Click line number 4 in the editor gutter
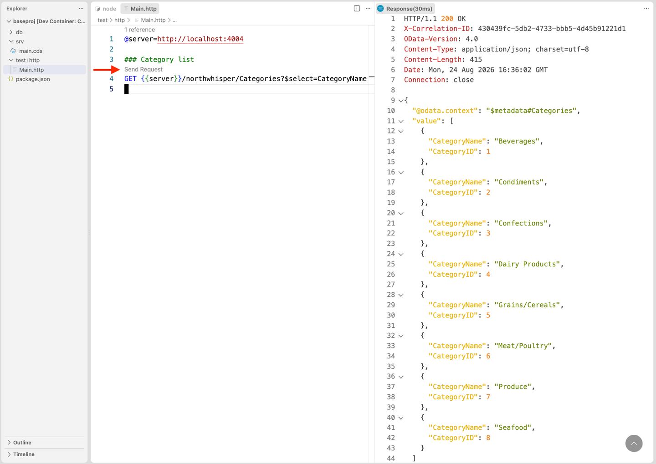Viewport: 656px width, 464px height. (x=111, y=79)
